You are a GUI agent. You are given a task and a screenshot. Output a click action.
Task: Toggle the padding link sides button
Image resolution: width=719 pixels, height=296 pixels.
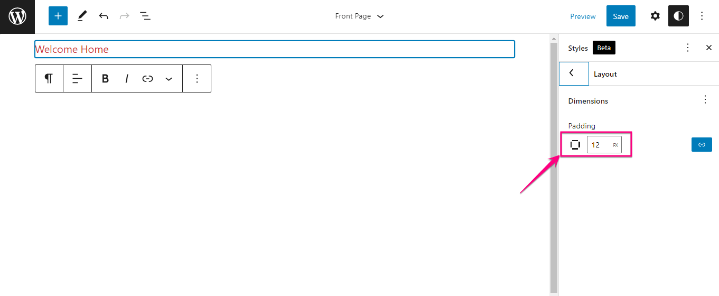click(702, 144)
